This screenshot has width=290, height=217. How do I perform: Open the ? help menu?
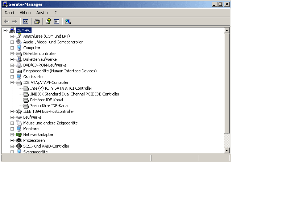pos(56,13)
